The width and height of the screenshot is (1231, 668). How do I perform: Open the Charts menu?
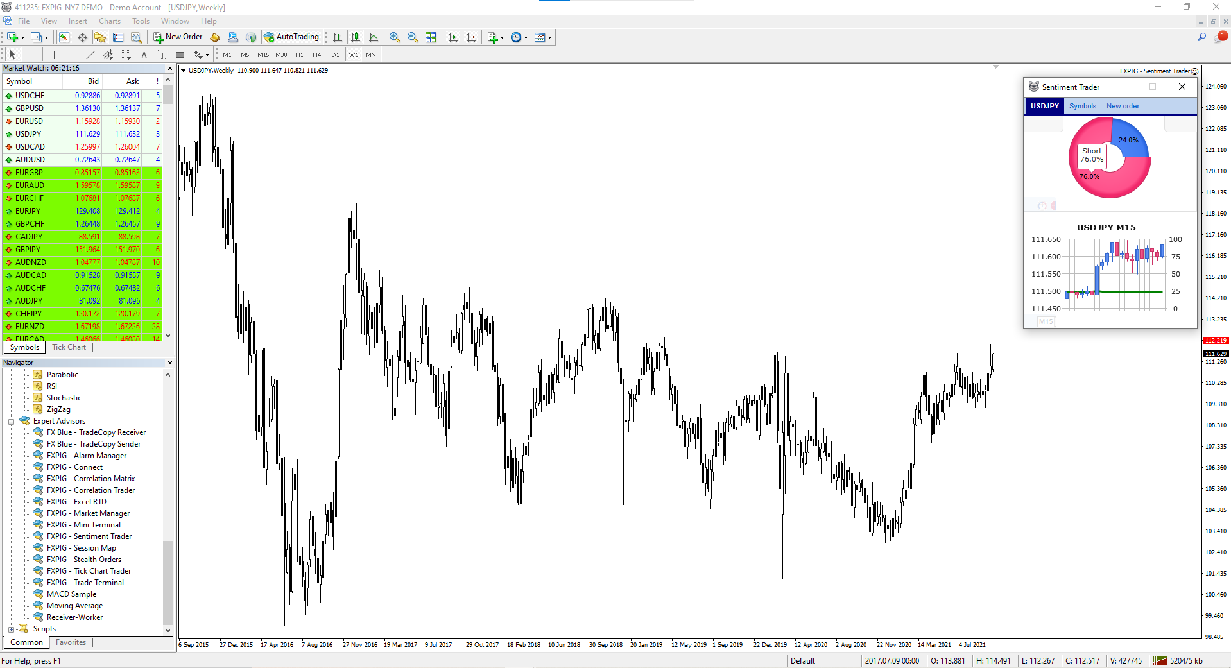(x=109, y=21)
